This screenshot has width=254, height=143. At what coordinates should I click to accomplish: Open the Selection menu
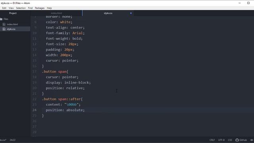point(21,8)
